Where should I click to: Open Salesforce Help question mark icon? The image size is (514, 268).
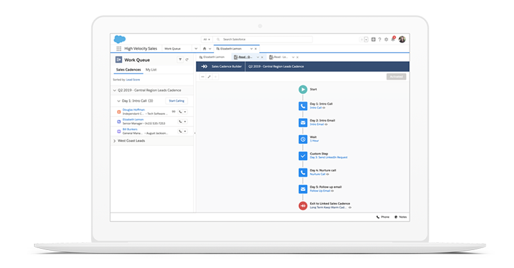click(x=380, y=39)
